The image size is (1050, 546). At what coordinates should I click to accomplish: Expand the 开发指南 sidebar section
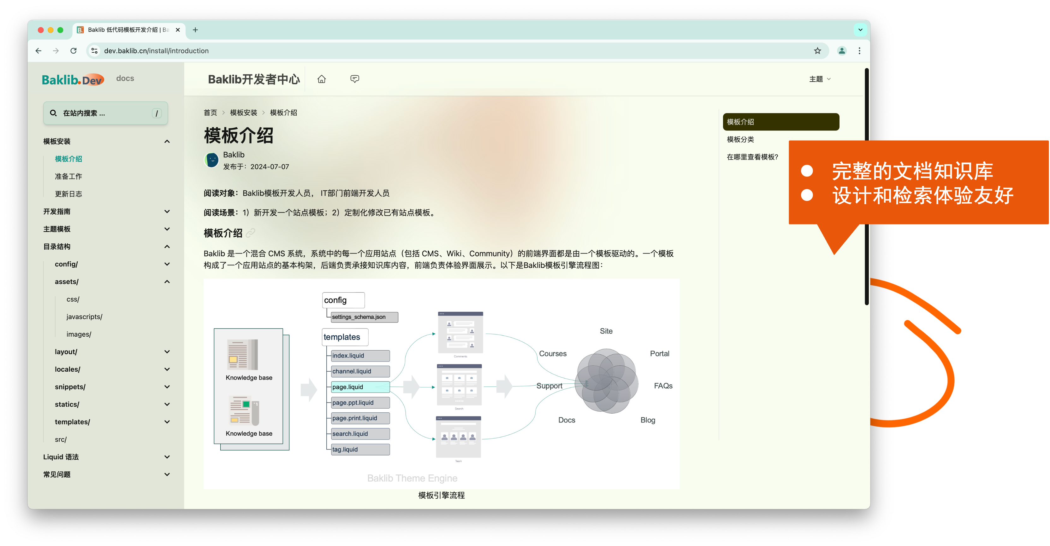pyautogui.click(x=167, y=211)
